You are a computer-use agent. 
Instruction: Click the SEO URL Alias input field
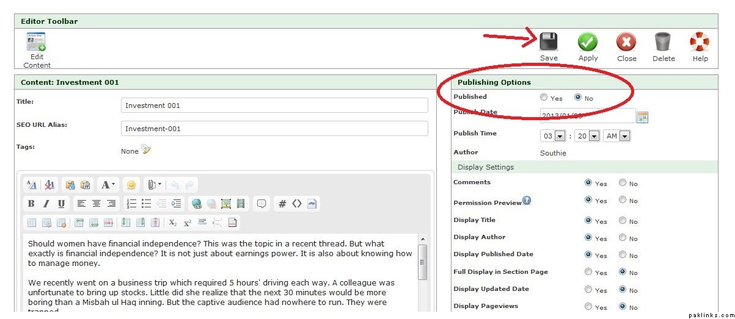[x=274, y=129]
